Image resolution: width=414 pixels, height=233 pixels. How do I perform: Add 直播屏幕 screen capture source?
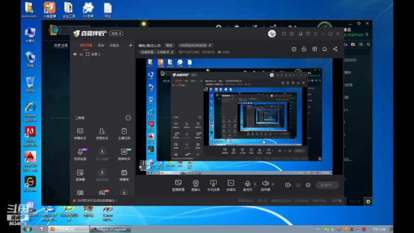(x=178, y=185)
